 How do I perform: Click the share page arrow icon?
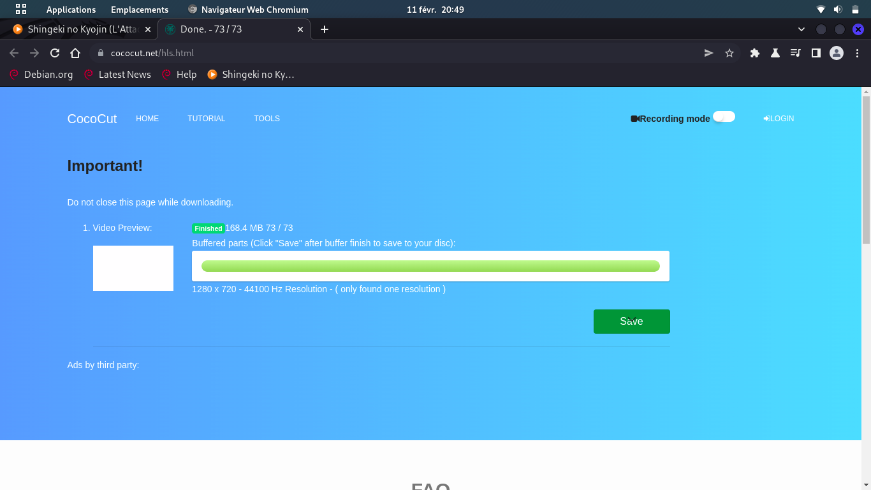point(708,53)
